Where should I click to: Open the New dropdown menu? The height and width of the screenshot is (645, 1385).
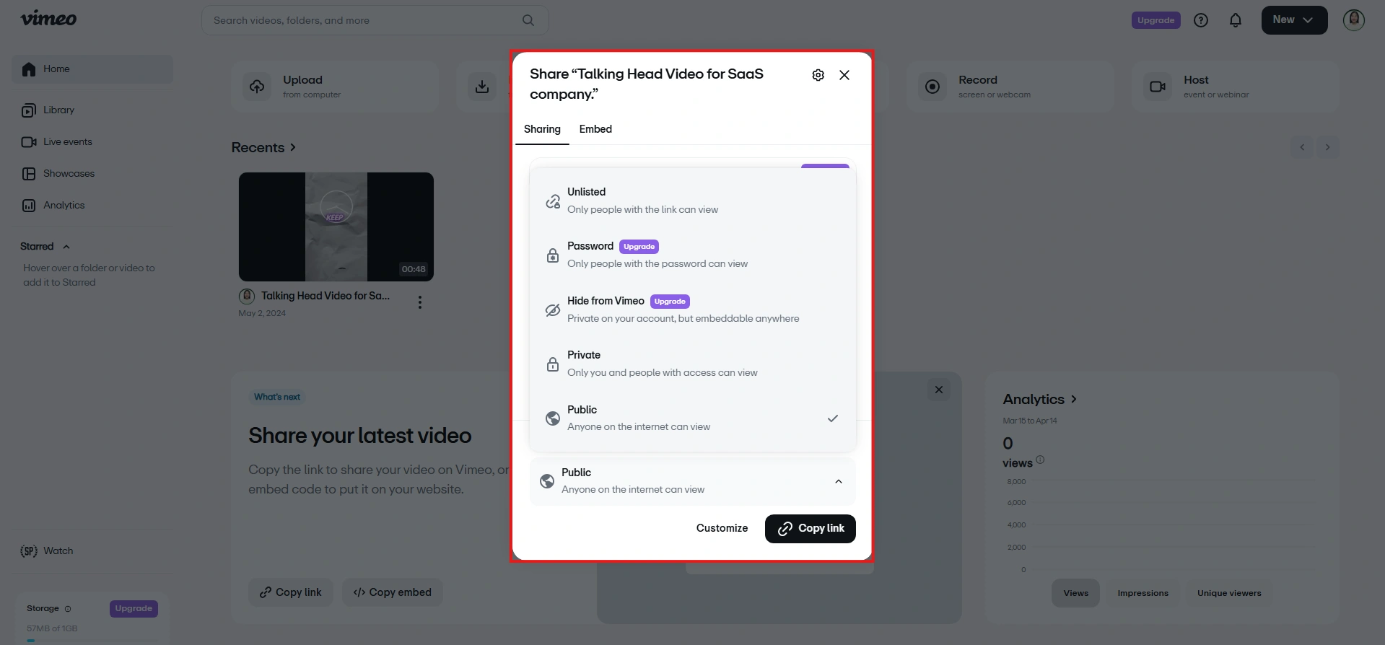click(x=1294, y=20)
